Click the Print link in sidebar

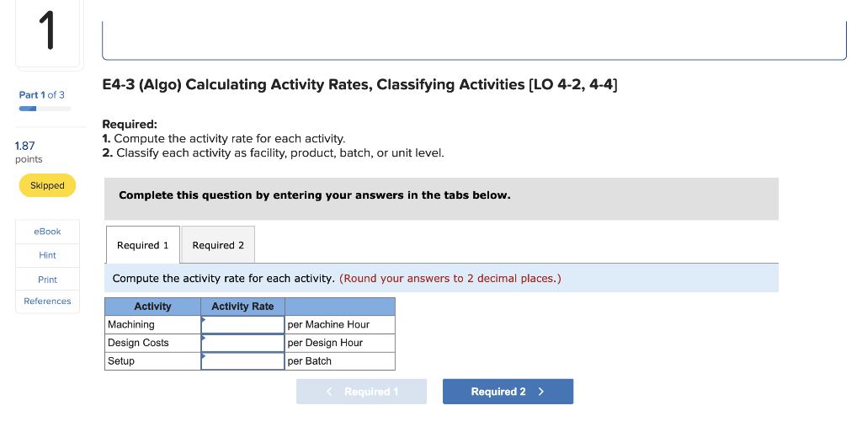[x=47, y=280]
